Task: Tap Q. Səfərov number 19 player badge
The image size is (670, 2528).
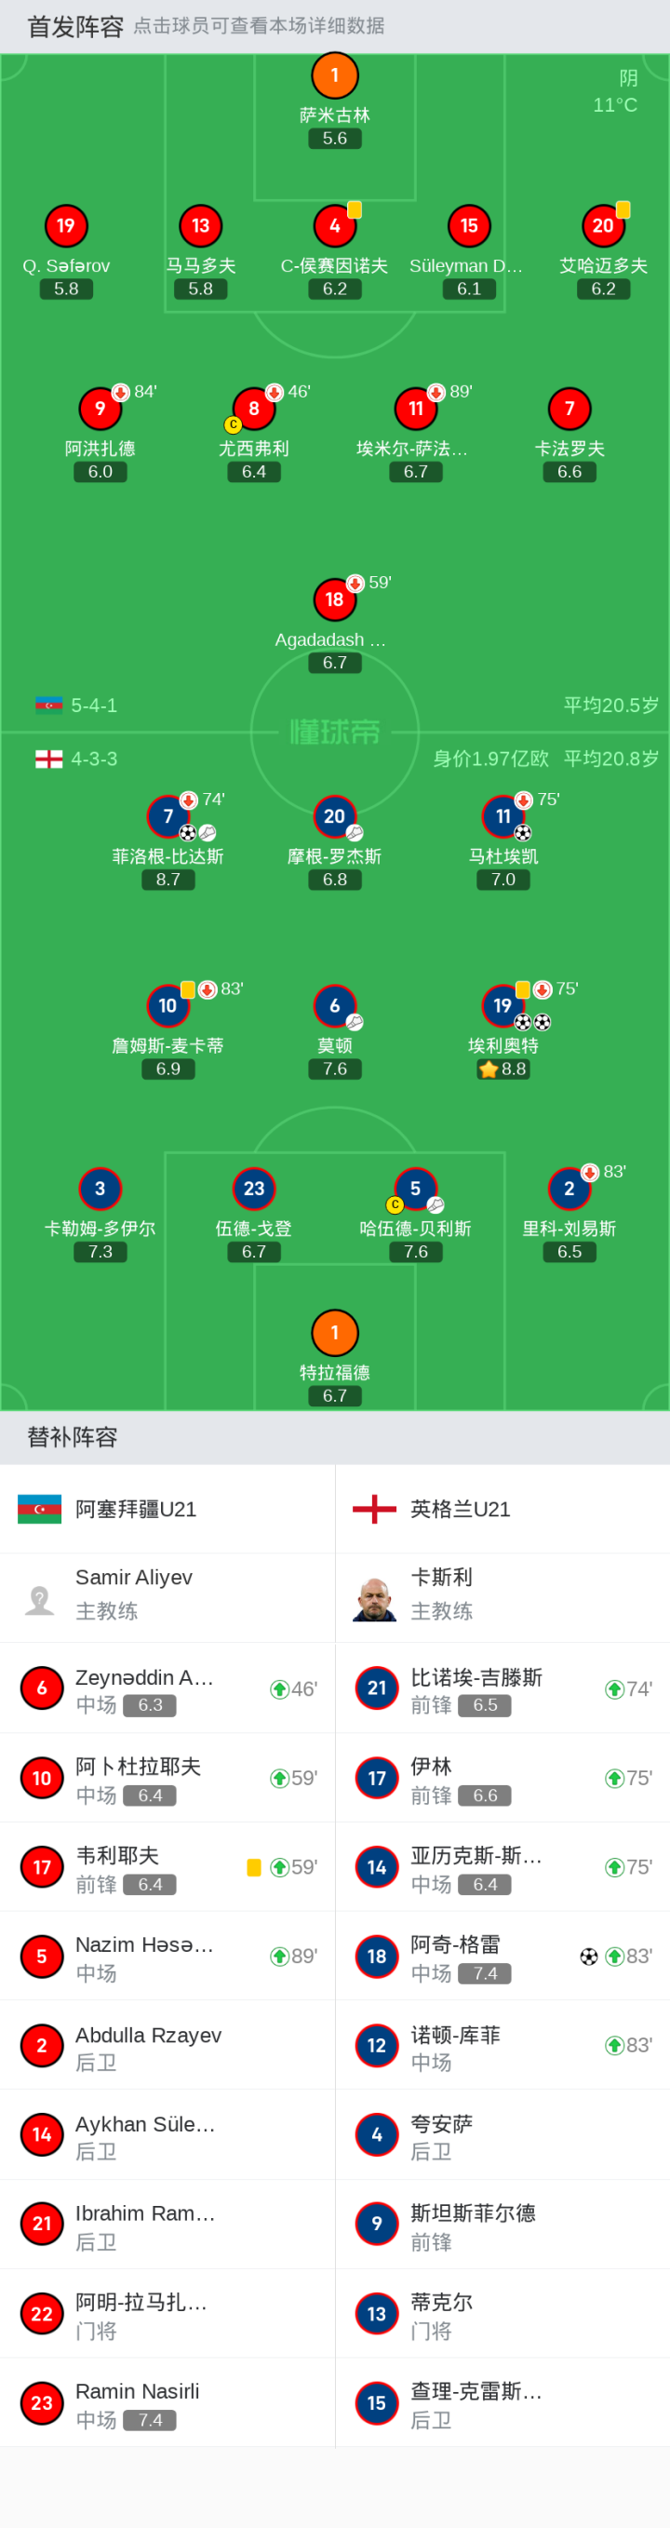Action: (66, 225)
